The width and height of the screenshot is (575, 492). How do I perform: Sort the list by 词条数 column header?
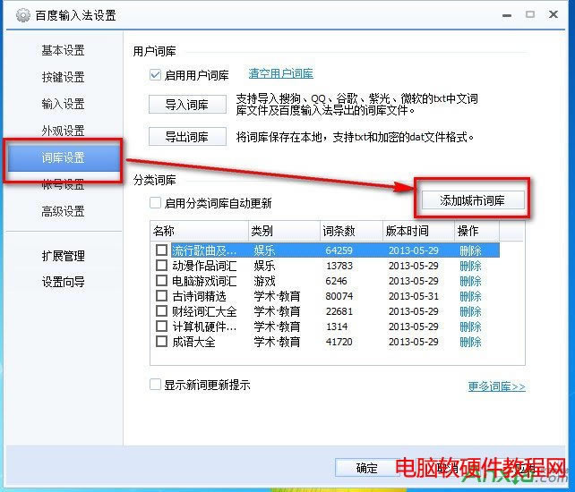tap(351, 231)
